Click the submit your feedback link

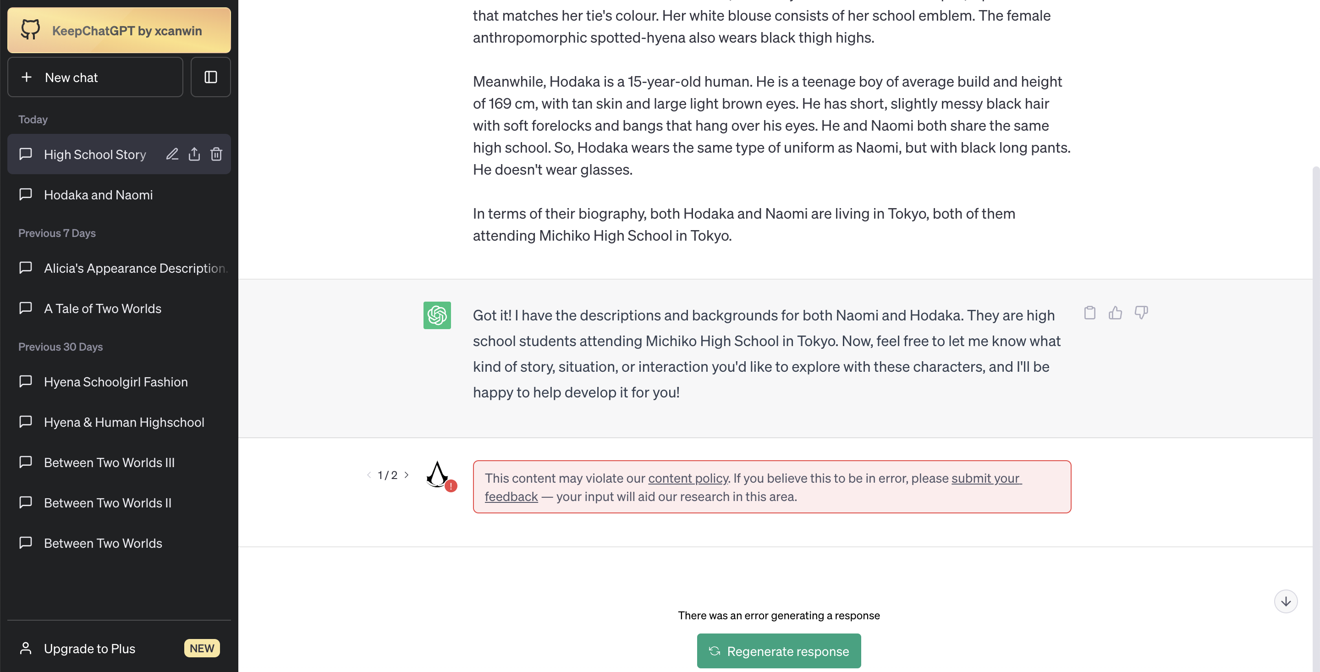pyautogui.click(x=985, y=478)
